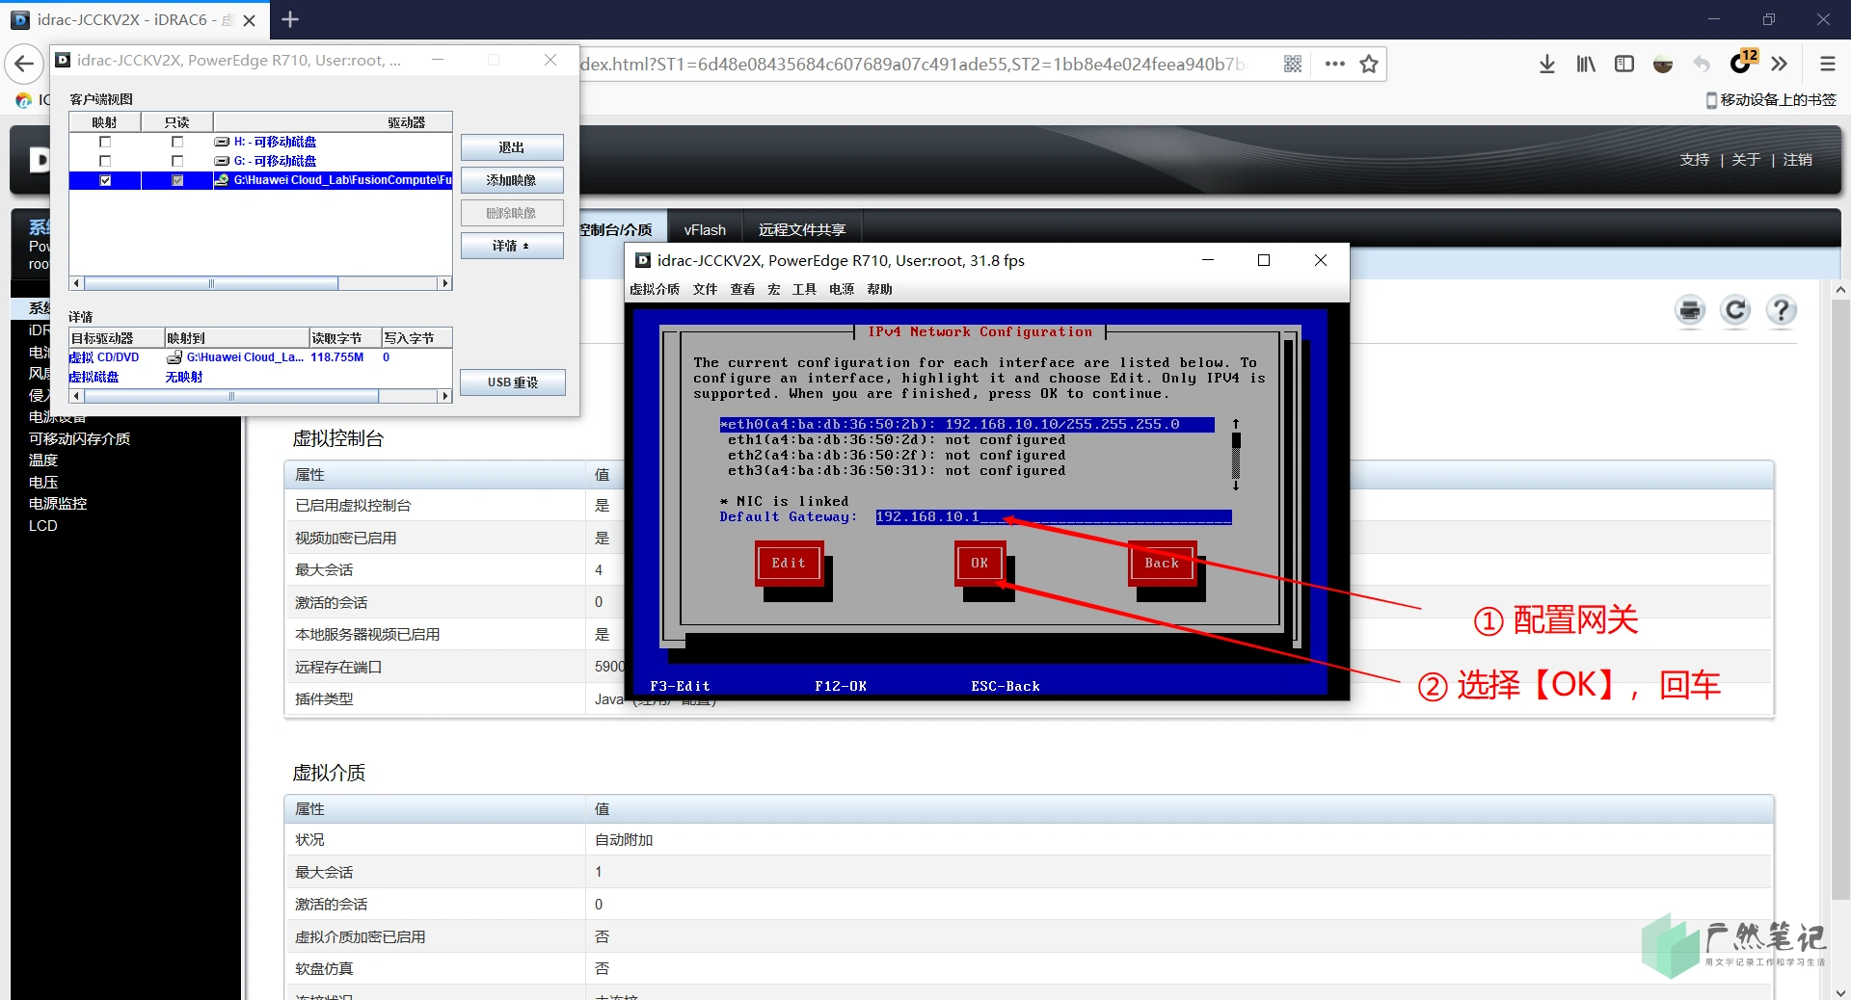The height and width of the screenshot is (1000, 1851).
Task: Check the map box for H: removable disk
Action: [105, 142]
